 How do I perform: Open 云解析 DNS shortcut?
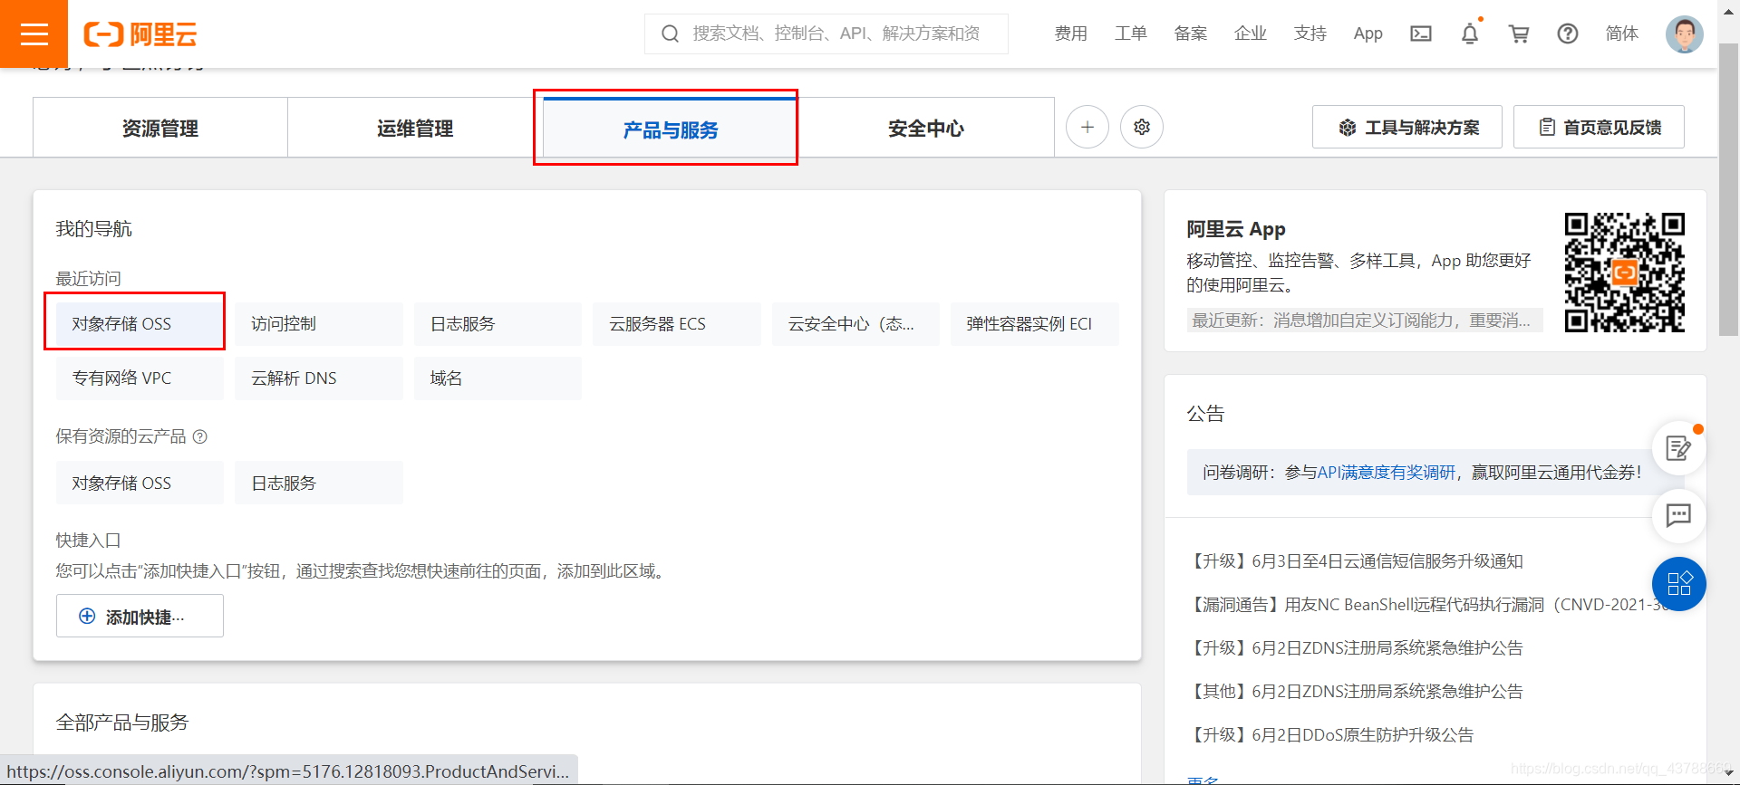click(319, 378)
